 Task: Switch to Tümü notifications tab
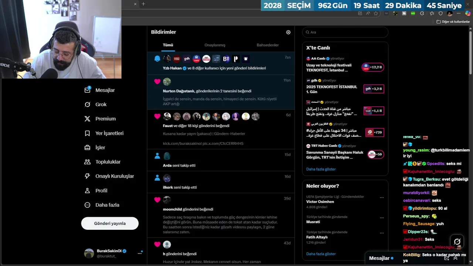168,45
